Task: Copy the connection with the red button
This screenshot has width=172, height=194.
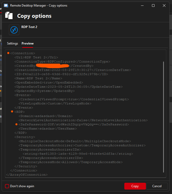Action: click(135, 186)
